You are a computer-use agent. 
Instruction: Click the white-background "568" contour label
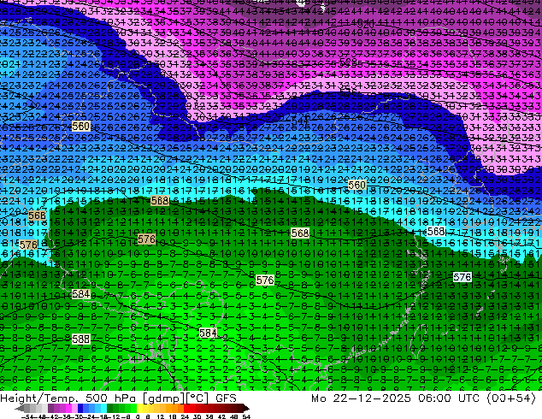click(x=436, y=231)
